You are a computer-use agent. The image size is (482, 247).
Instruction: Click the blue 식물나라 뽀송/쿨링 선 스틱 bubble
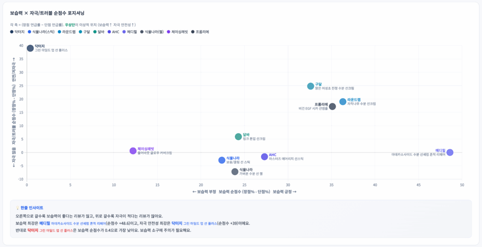222,160
